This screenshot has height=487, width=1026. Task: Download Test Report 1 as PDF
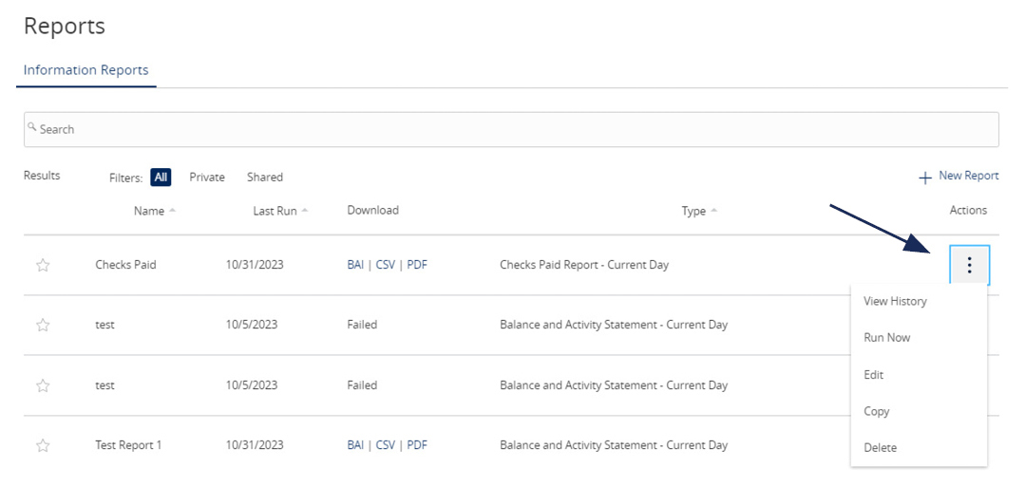[x=417, y=445]
